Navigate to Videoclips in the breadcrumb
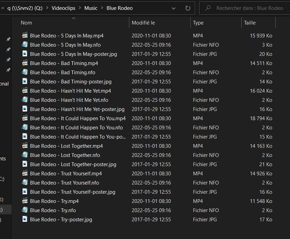The width and height of the screenshot is (290, 239). [x=64, y=8]
